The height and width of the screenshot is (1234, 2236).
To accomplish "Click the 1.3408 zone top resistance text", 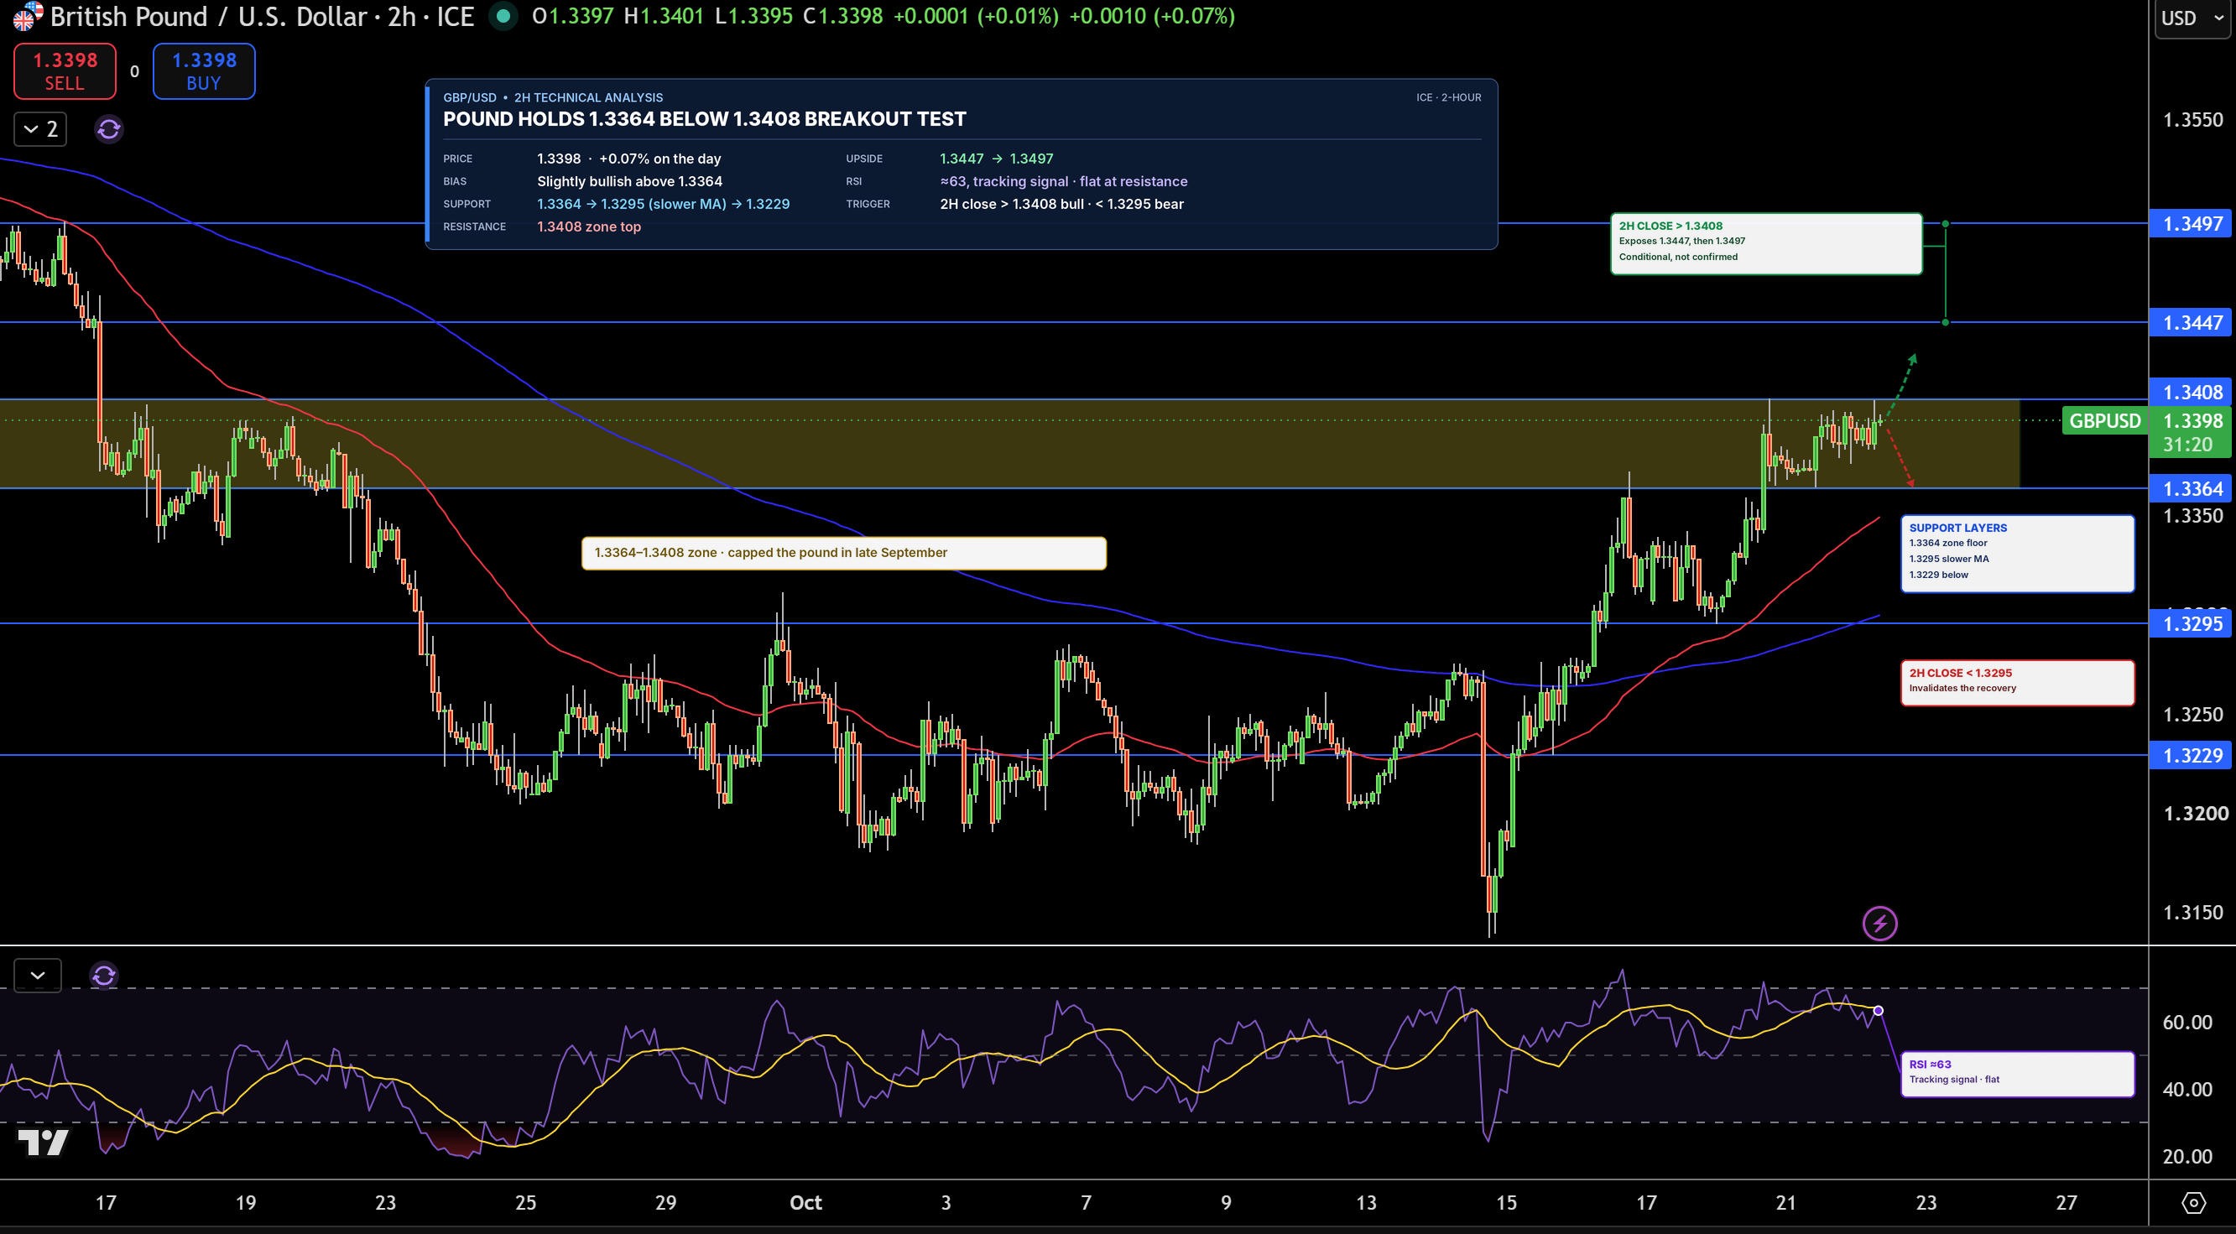I will (588, 226).
